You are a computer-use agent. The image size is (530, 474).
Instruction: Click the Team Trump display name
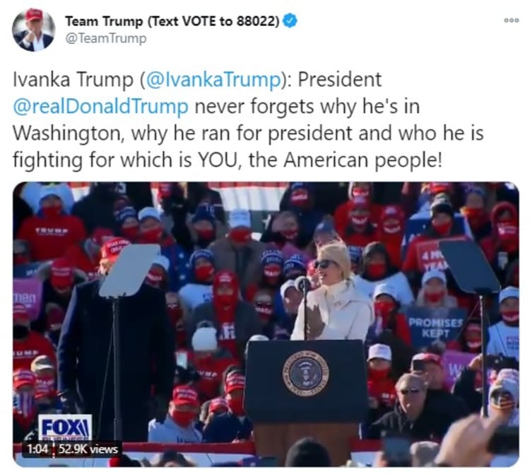172,21
